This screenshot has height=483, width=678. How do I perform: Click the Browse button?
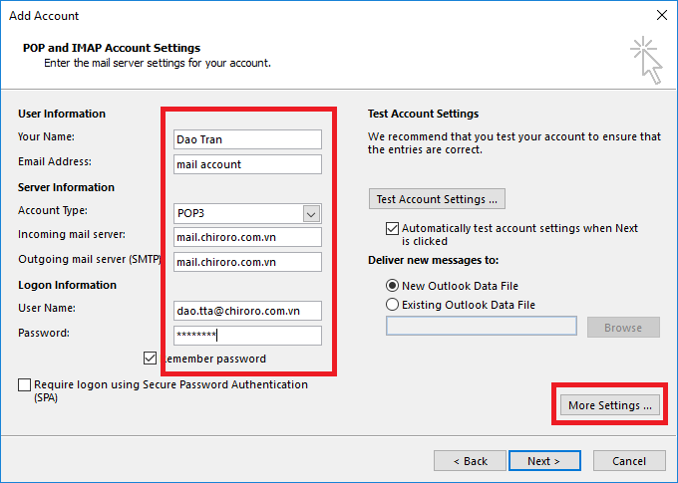pyautogui.click(x=622, y=327)
